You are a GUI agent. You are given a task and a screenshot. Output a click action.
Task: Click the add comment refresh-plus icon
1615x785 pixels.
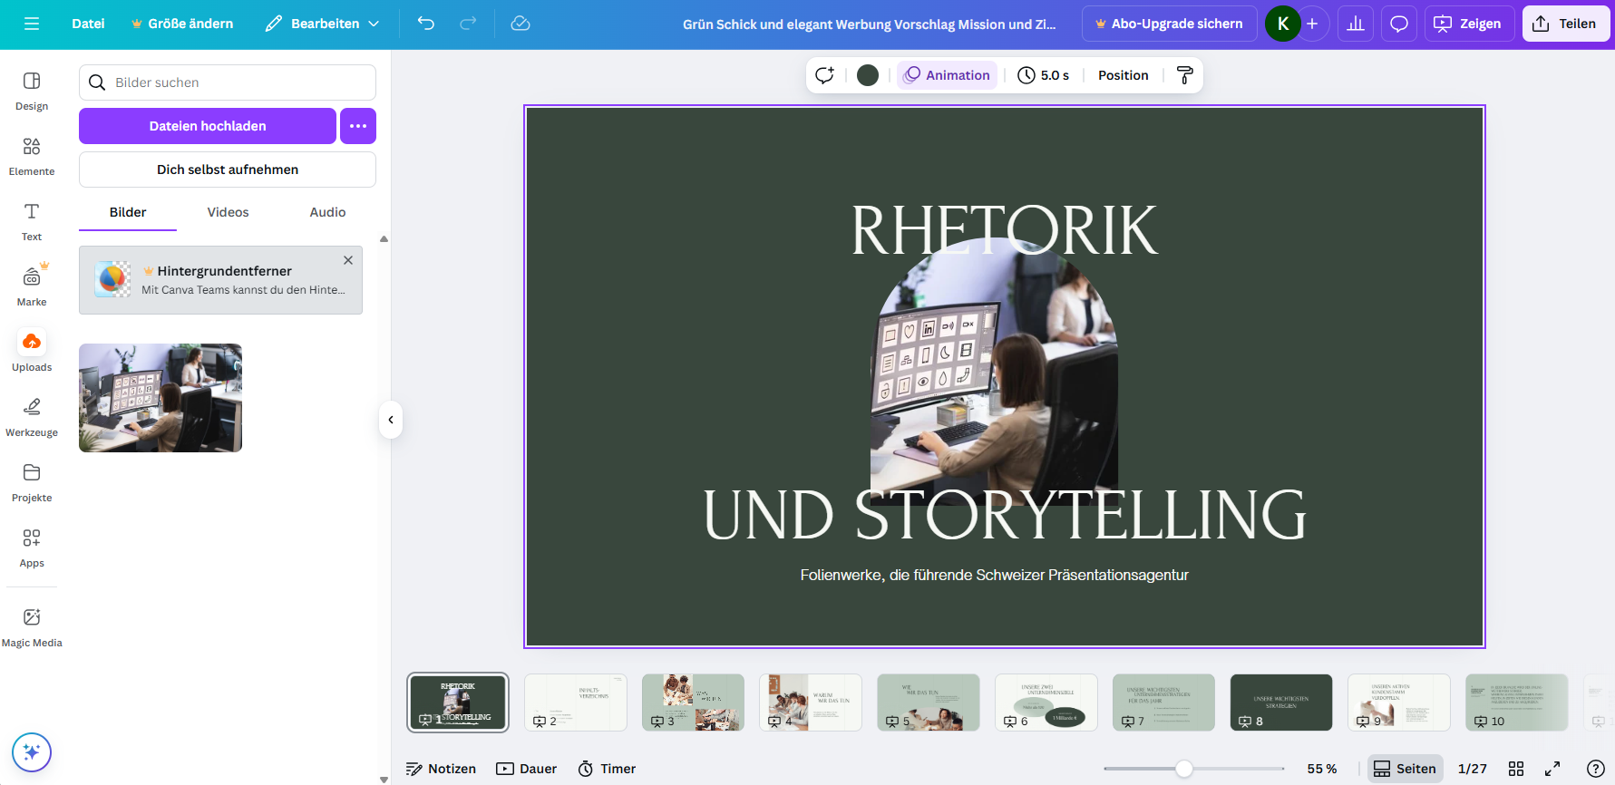tap(824, 75)
